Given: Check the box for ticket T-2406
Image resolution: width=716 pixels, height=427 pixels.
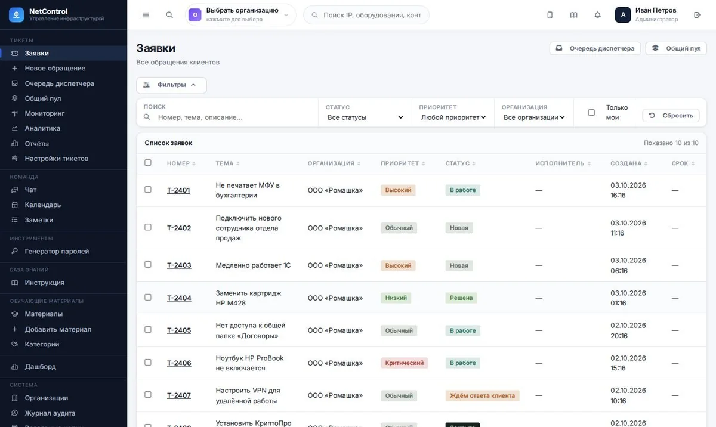Looking at the screenshot, I should (x=148, y=362).
